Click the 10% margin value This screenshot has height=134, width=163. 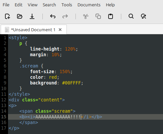click(56, 55)
